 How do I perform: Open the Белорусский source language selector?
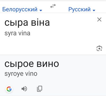(22, 9)
